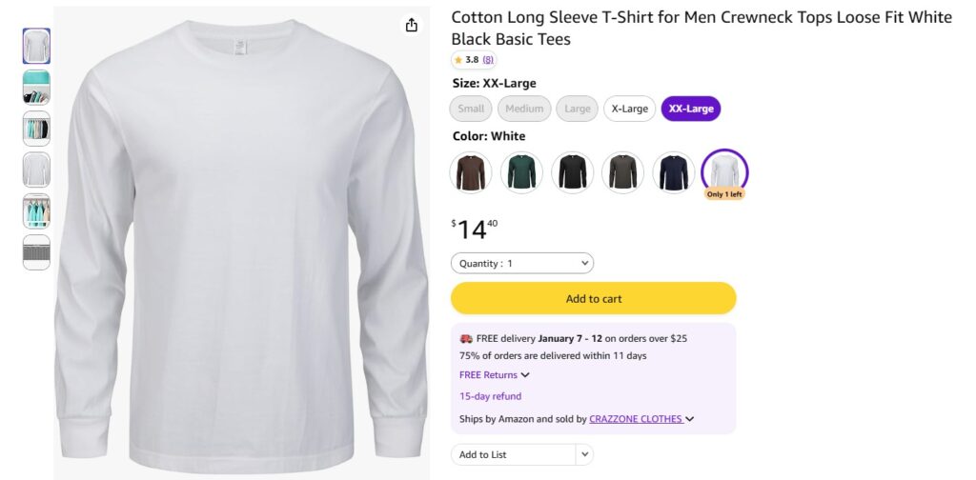Click the Add to List button
Screen dimensions: 976x480
point(513,454)
